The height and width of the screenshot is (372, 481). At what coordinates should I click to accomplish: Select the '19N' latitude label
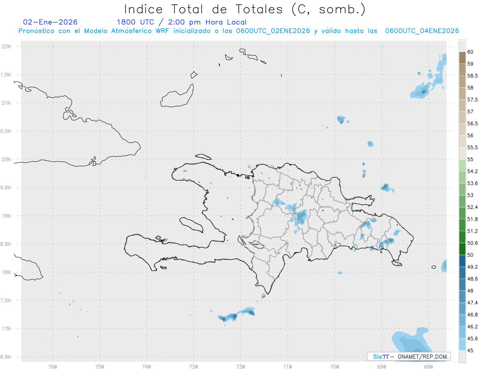click(6, 216)
